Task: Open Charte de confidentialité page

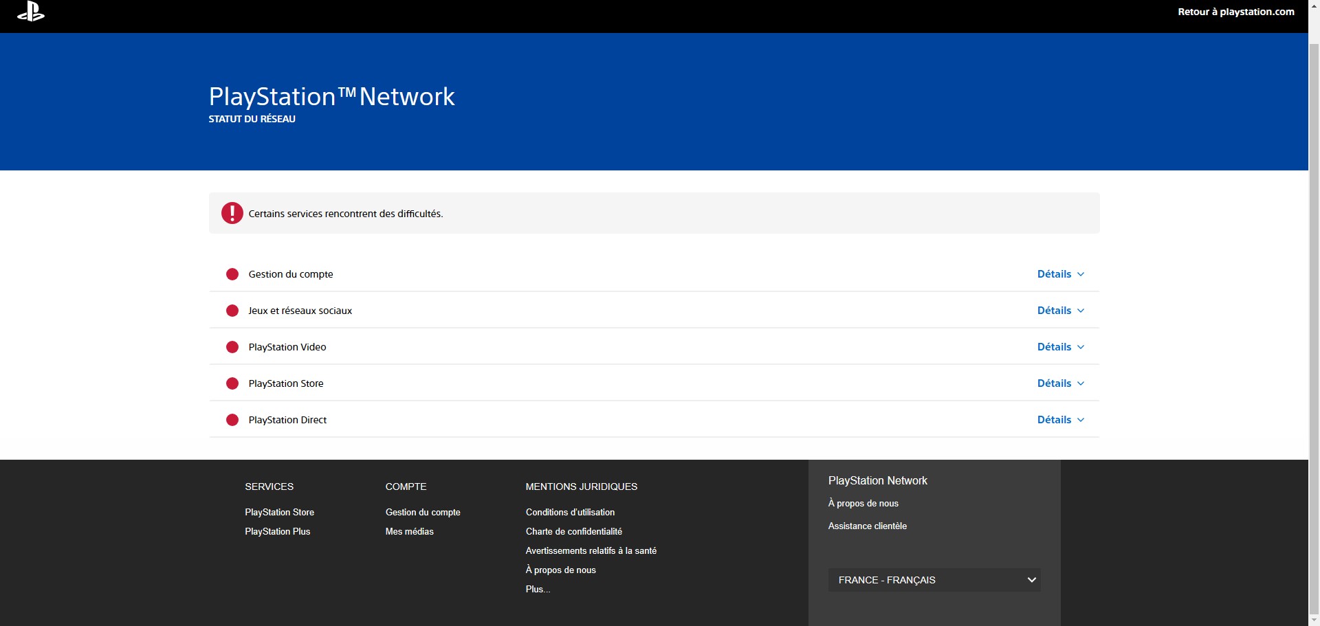Action: [x=574, y=531]
